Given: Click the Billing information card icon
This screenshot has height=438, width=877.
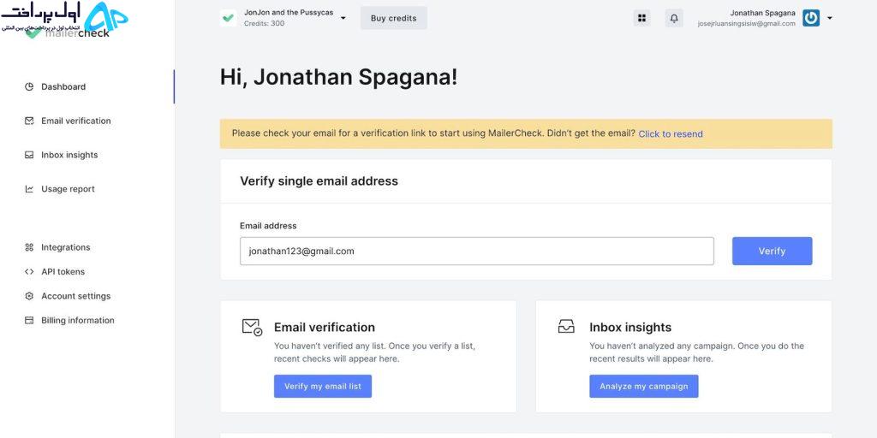Looking at the screenshot, I should point(29,320).
